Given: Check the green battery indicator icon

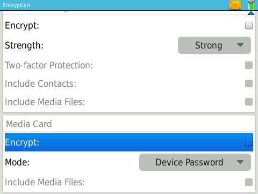Looking at the screenshot, I should (251, 5).
